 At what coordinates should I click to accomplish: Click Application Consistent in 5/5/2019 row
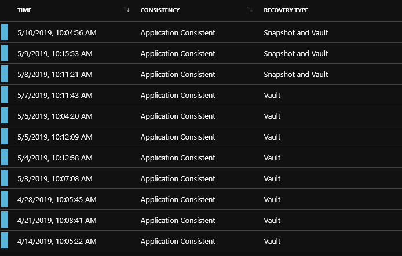[178, 137]
